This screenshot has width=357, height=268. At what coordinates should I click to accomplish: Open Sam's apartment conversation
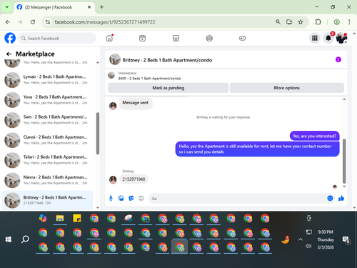48,120
